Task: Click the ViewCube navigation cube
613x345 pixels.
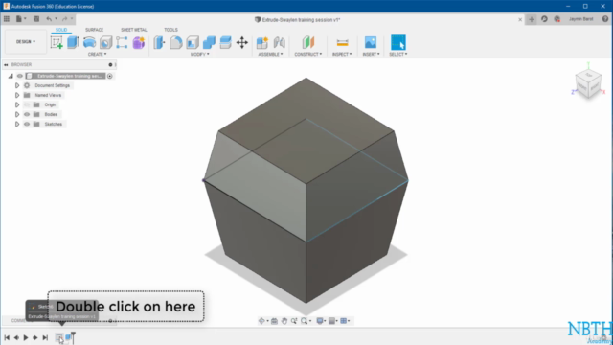Action: point(588,83)
